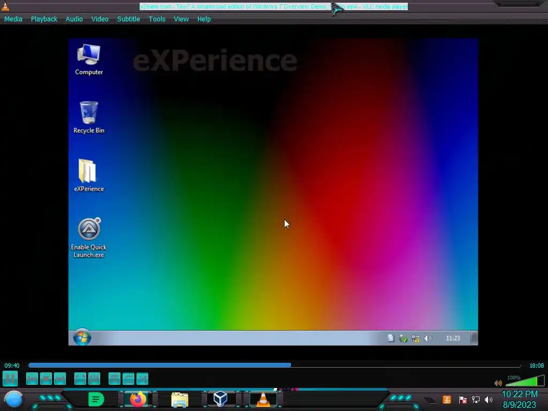Image resolution: width=548 pixels, height=411 pixels.
Task: Open File Explorer from the taskbar
Action: (x=180, y=399)
